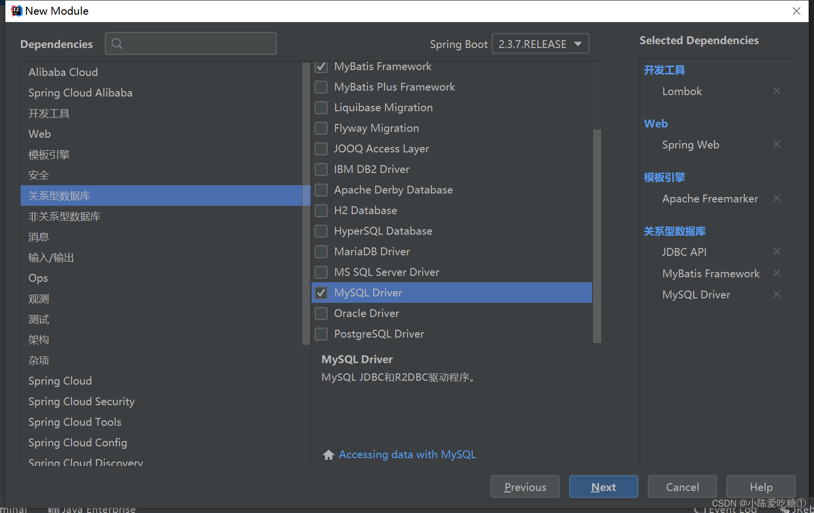Tick the H2 Database checkbox
This screenshot has height=513, width=814.
pyautogui.click(x=321, y=211)
